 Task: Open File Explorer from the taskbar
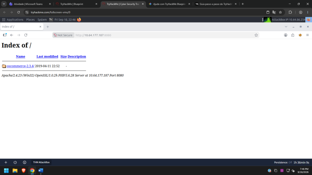point(15,171)
